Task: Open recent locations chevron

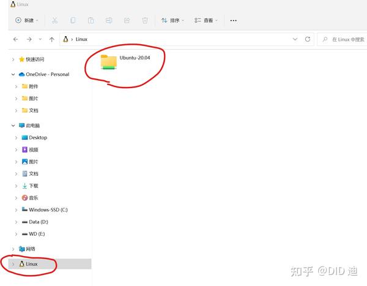Action: [40, 39]
